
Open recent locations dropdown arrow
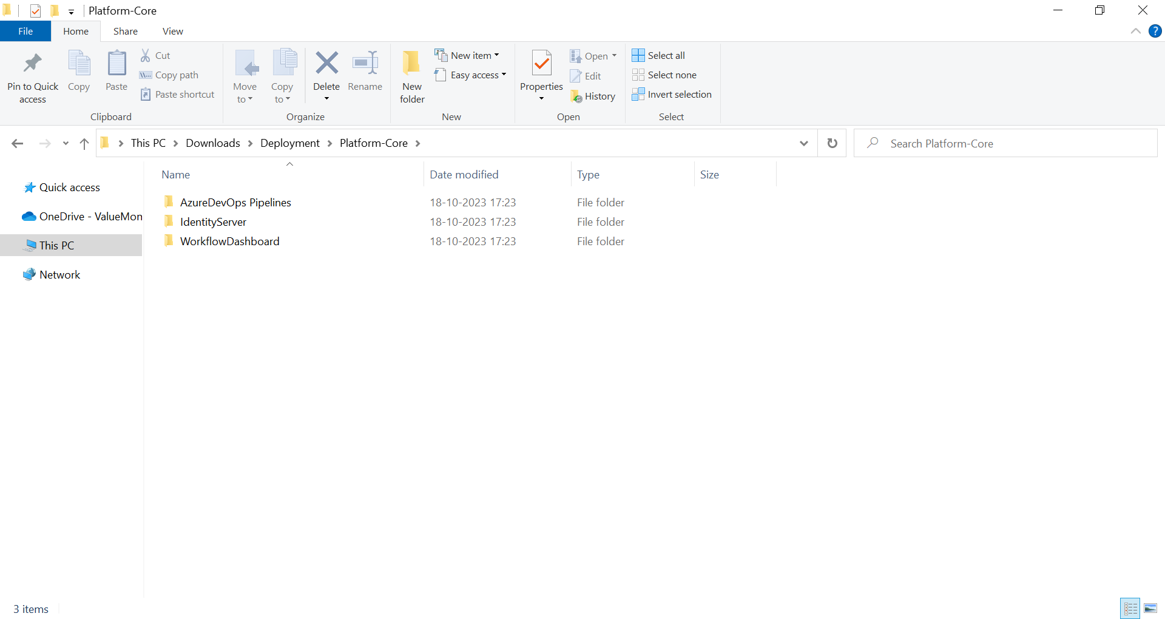click(66, 143)
